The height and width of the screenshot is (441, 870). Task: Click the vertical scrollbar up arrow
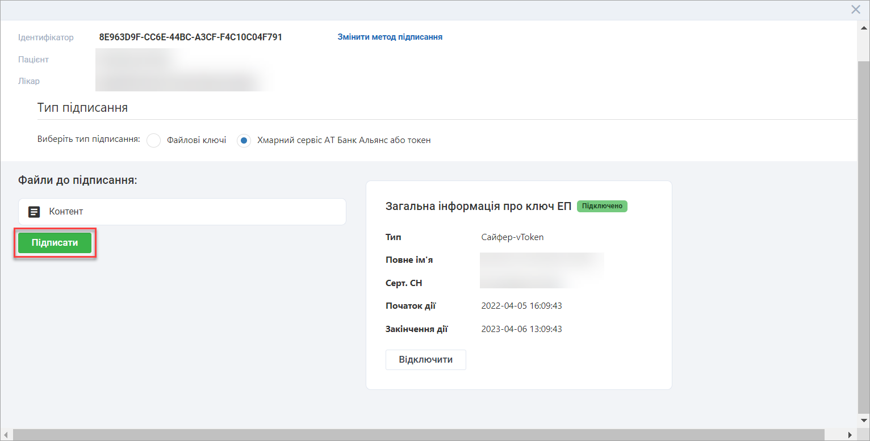[863, 27]
